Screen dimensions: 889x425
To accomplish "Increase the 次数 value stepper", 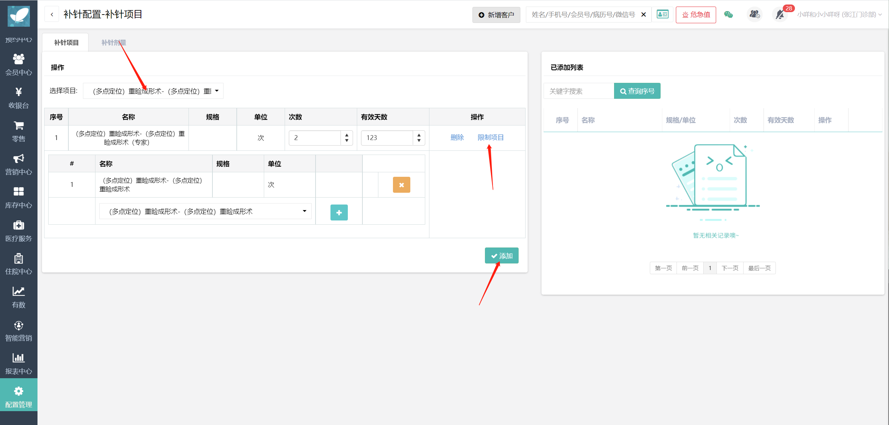I will [x=347, y=135].
